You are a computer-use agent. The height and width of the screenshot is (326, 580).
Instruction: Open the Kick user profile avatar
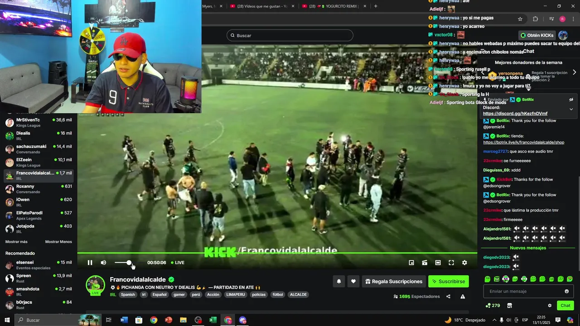click(563, 35)
